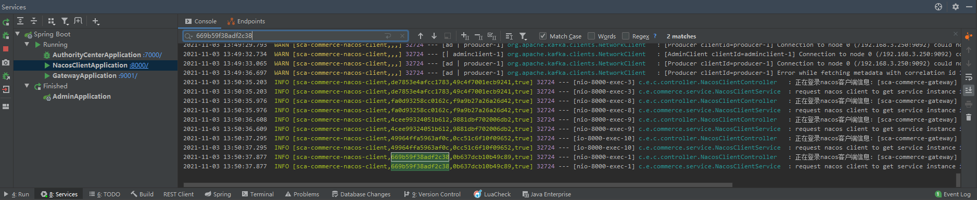Toggle new line icon in search field
The width and height of the screenshot is (977, 200).
[388, 36]
